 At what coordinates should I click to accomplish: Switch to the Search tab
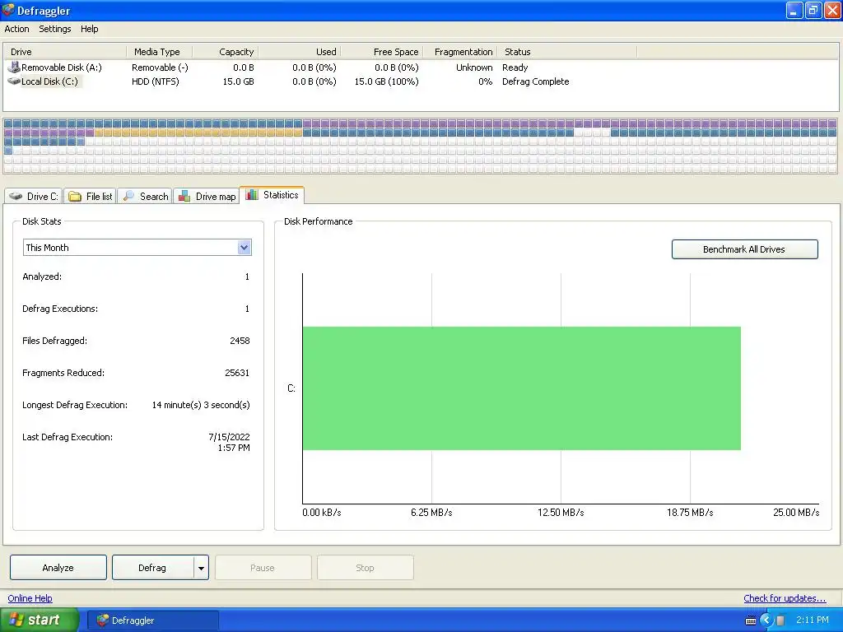145,196
